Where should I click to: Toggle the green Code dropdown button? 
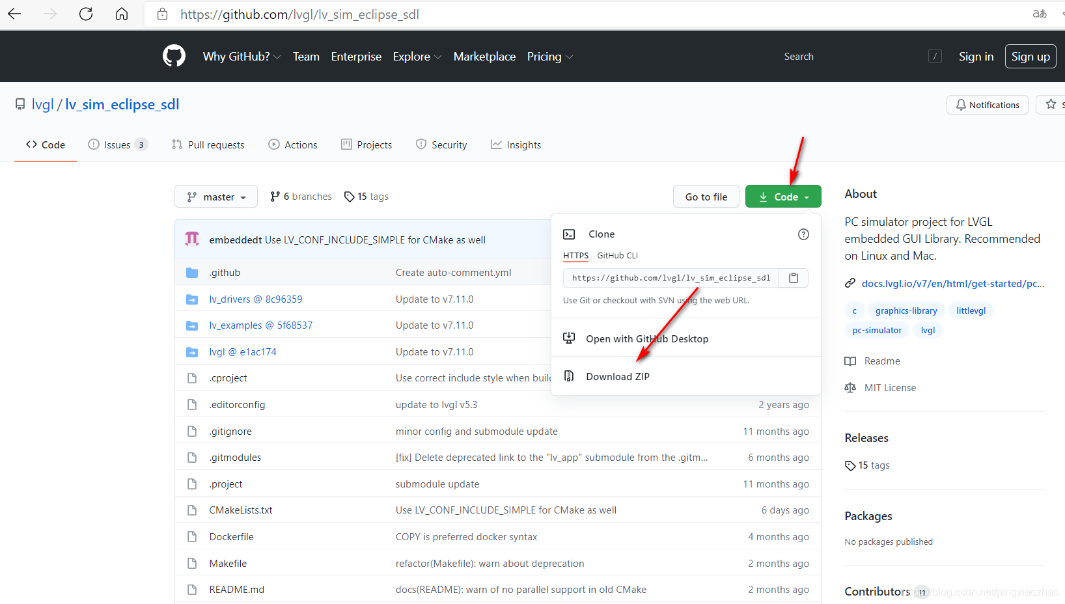tap(783, 197)
